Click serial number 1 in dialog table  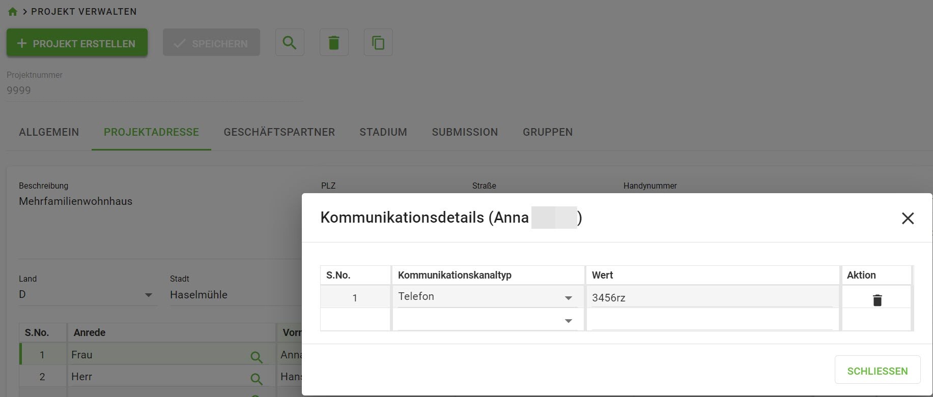(x=355, y=298)
